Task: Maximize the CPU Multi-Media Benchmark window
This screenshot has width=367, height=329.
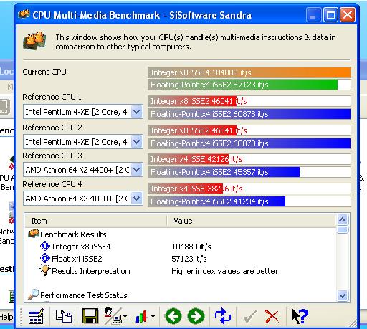Action: (330, 15)
